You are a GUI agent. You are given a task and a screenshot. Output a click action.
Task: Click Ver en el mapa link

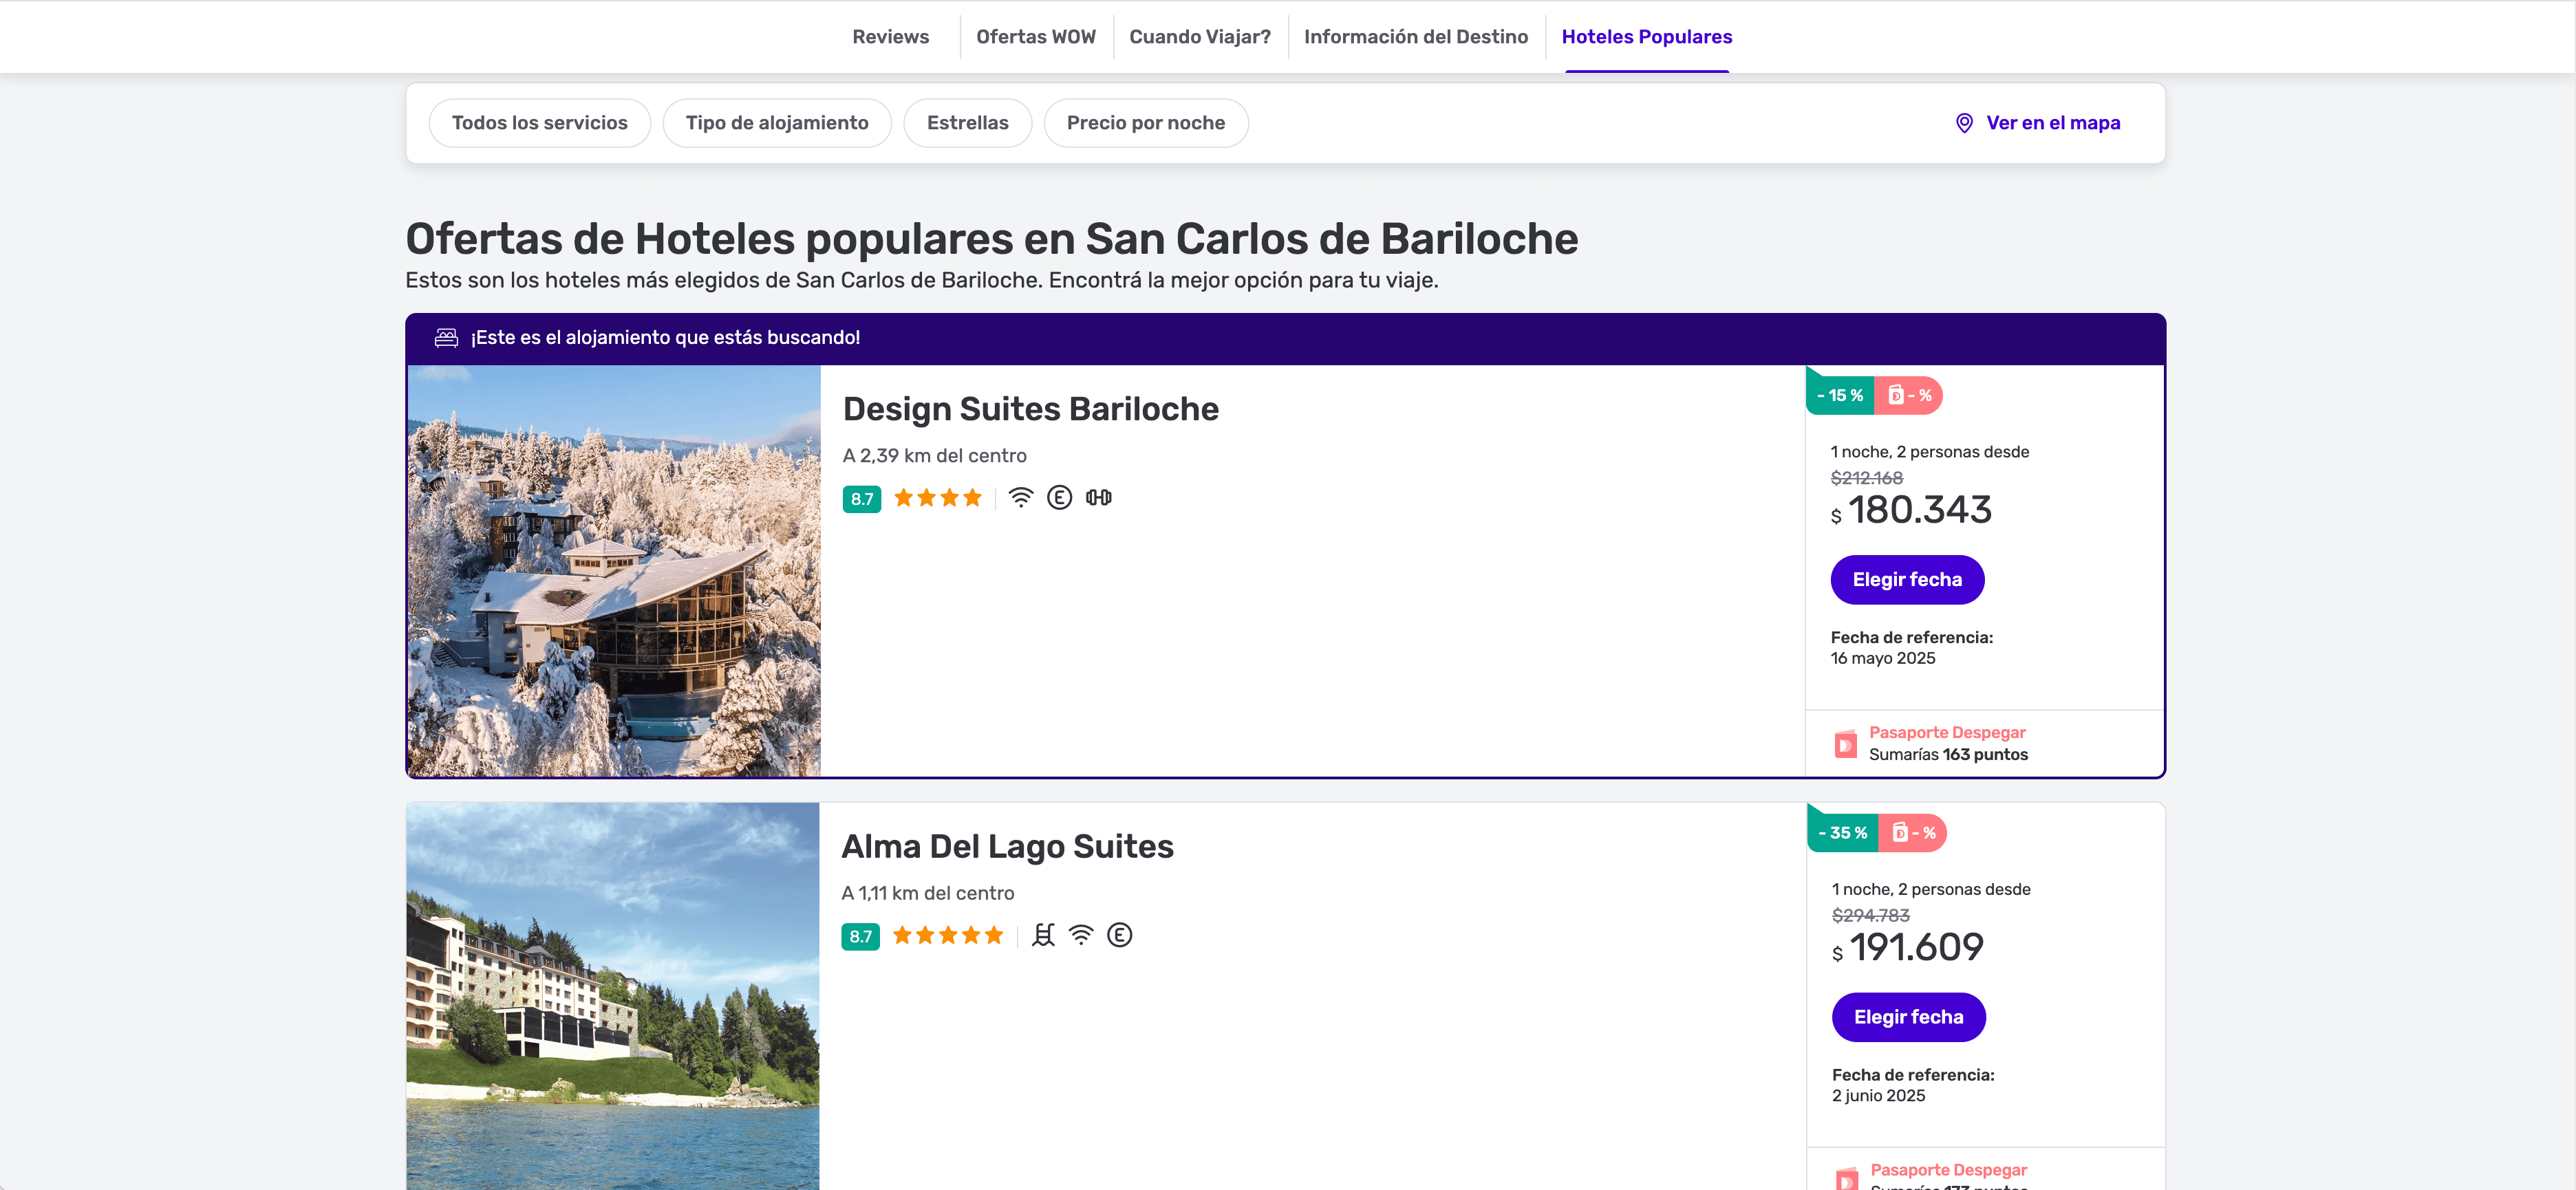[x=2052, y=123]
